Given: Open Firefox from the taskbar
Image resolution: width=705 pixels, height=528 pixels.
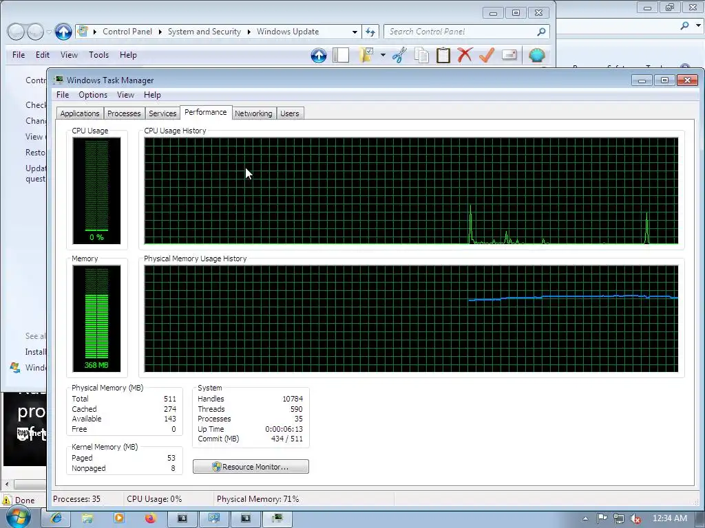Looking at the screenshot, I should 150,518.
